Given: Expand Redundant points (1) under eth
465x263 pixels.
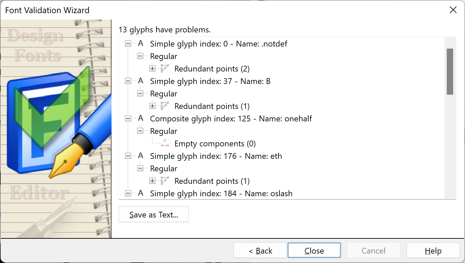Looking at the screenshot, I should [152, 181].
